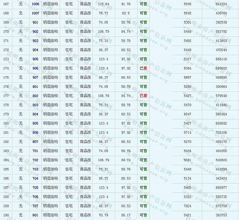
Task: Open sold room 802 link
Action: [35, 96]
